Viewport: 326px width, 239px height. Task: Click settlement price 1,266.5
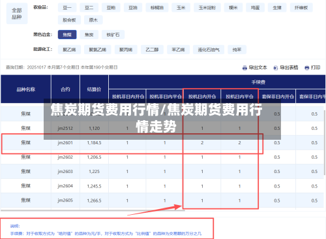click(x=94, y=200)
